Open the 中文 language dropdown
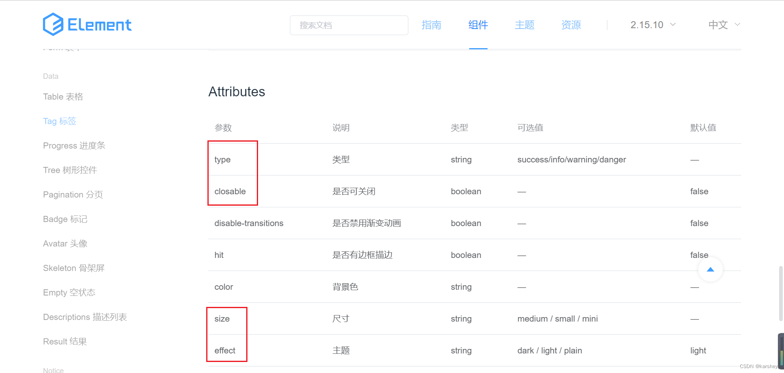Screen dimensions: 784x373 point(724,25)
